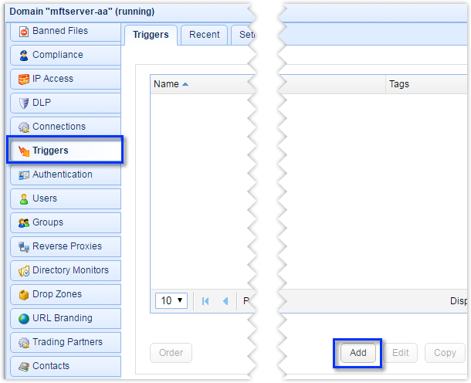Switch to the Recent tab
This screenshot has width=471, height=383.
coord(205,35)
